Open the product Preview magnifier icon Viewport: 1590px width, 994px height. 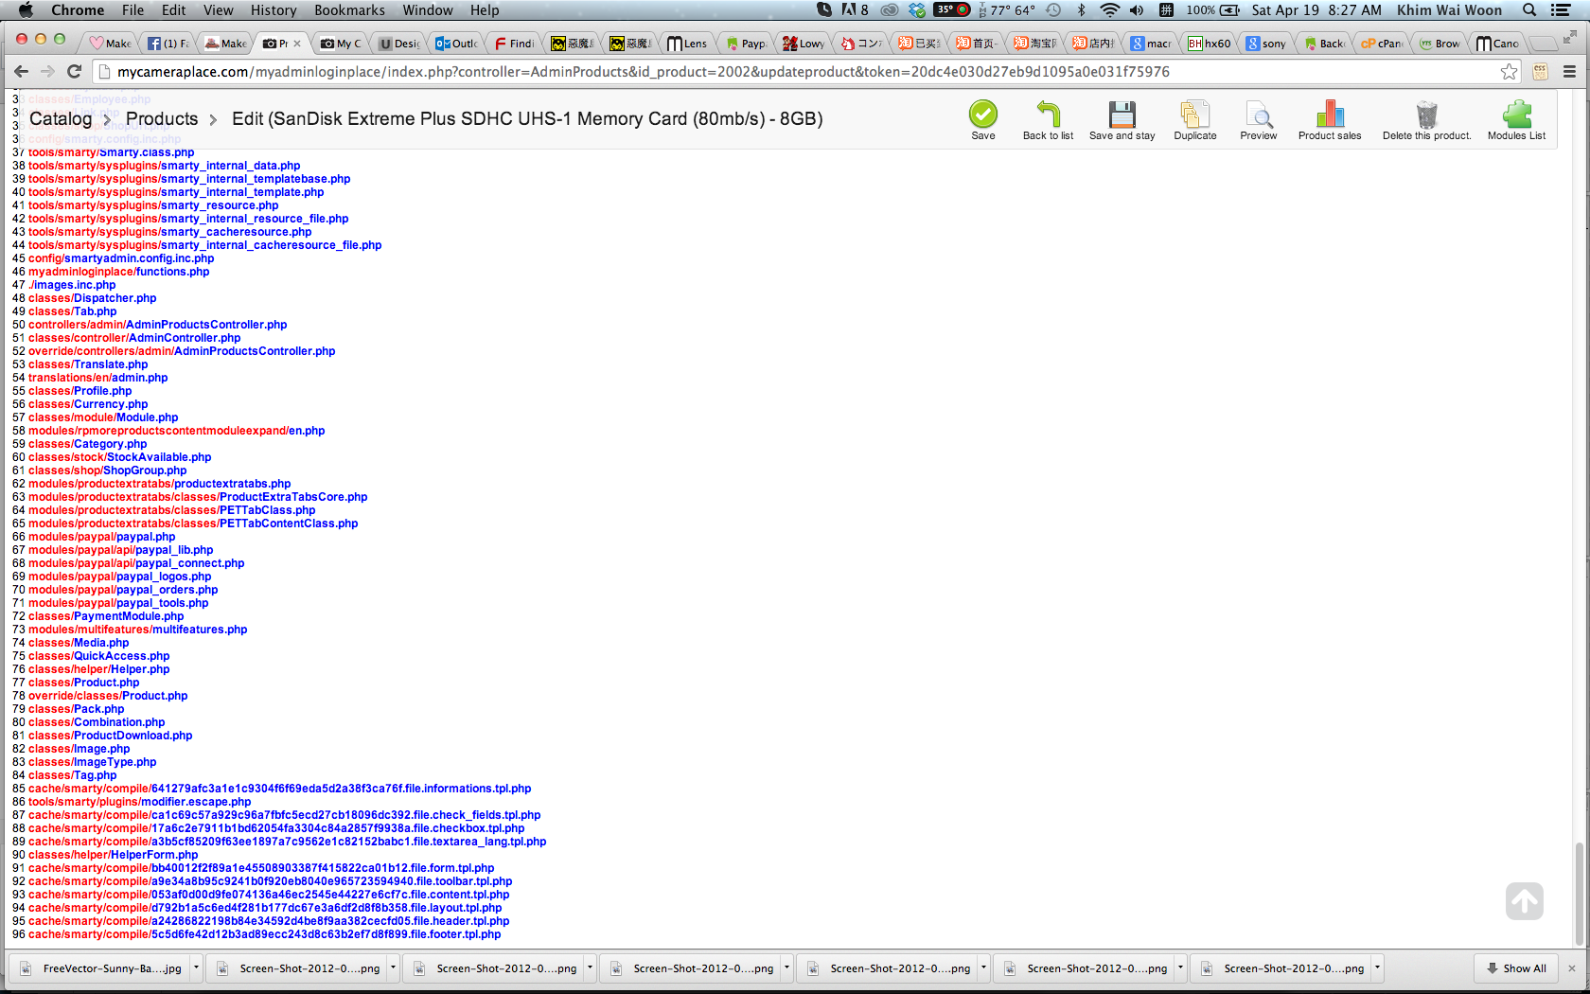point(1259,115)
